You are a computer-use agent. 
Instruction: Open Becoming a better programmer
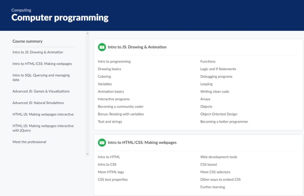[224, 122]
